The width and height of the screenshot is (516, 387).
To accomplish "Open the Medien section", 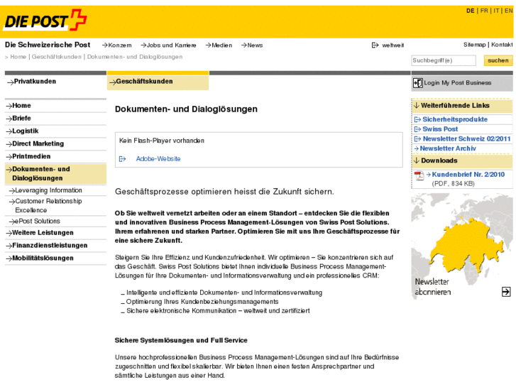I will [219, 45].
